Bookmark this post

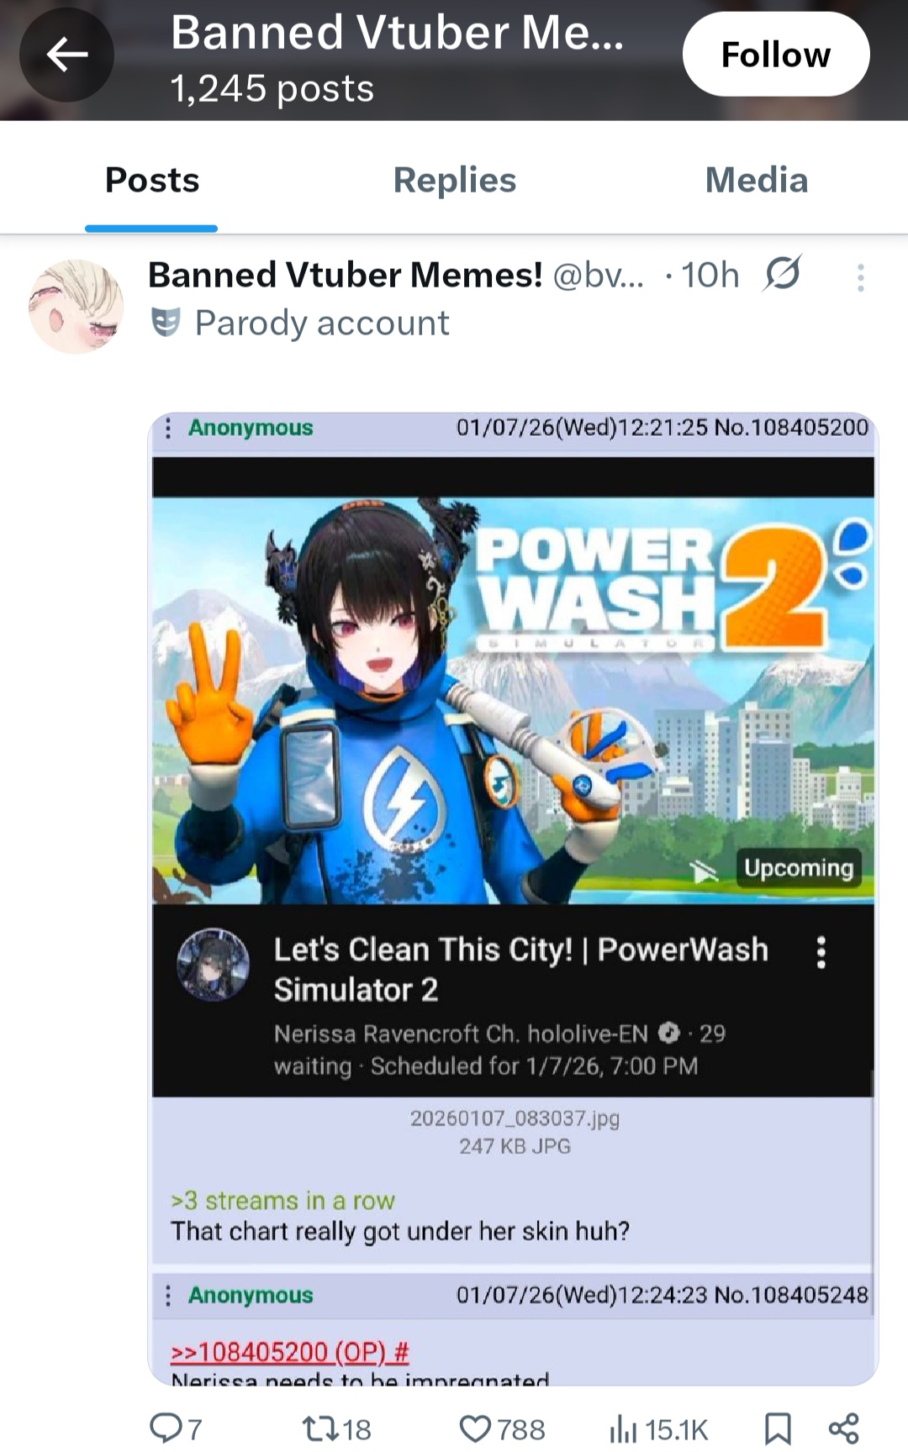[777, 1428]
